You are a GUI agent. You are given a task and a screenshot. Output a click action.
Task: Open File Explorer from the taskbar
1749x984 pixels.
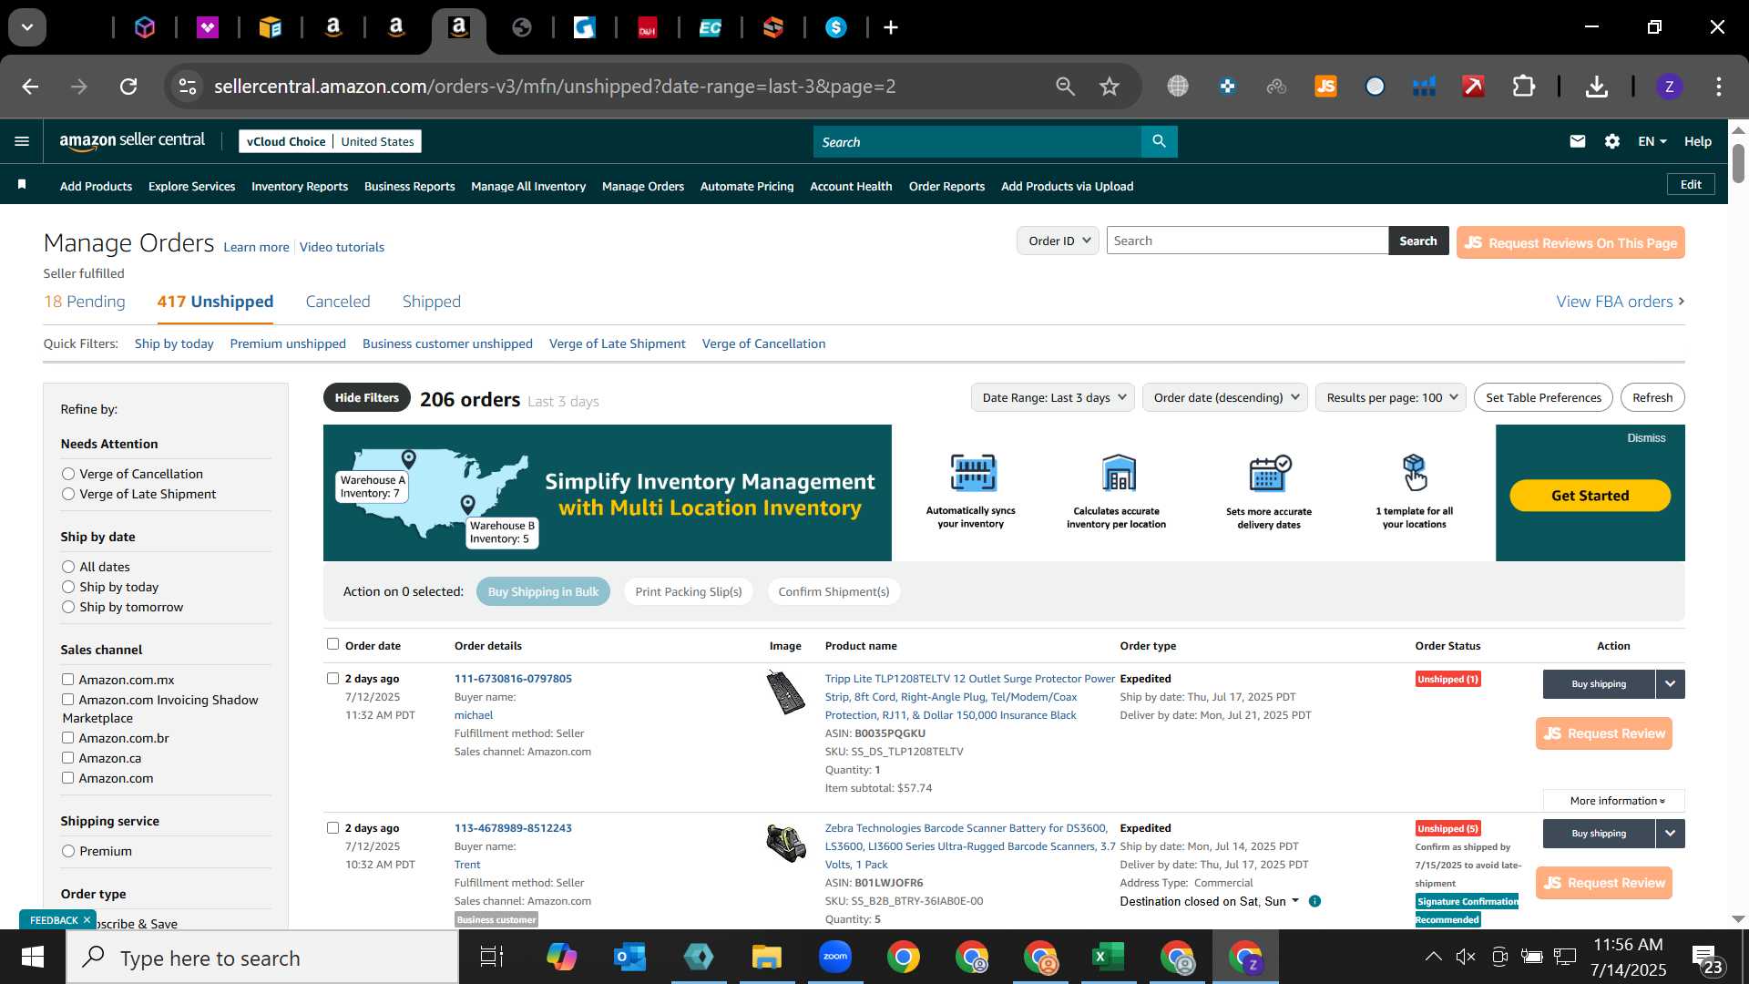[766, 957]
